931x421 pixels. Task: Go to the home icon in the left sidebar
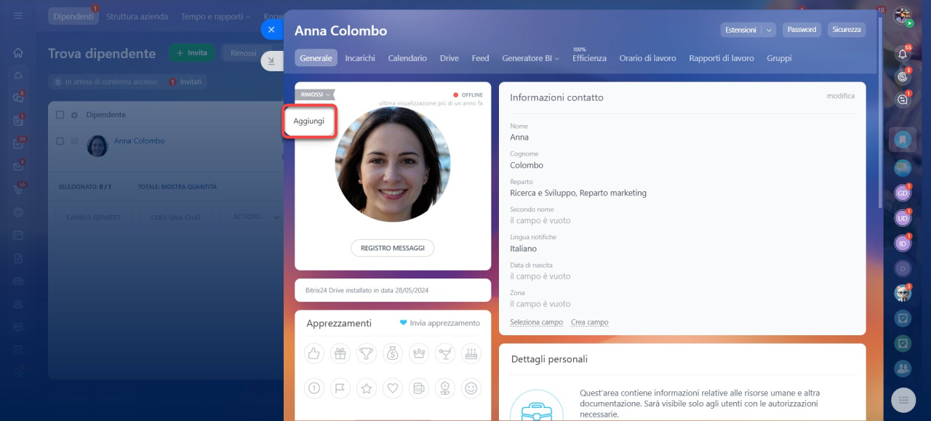(18, 52)
